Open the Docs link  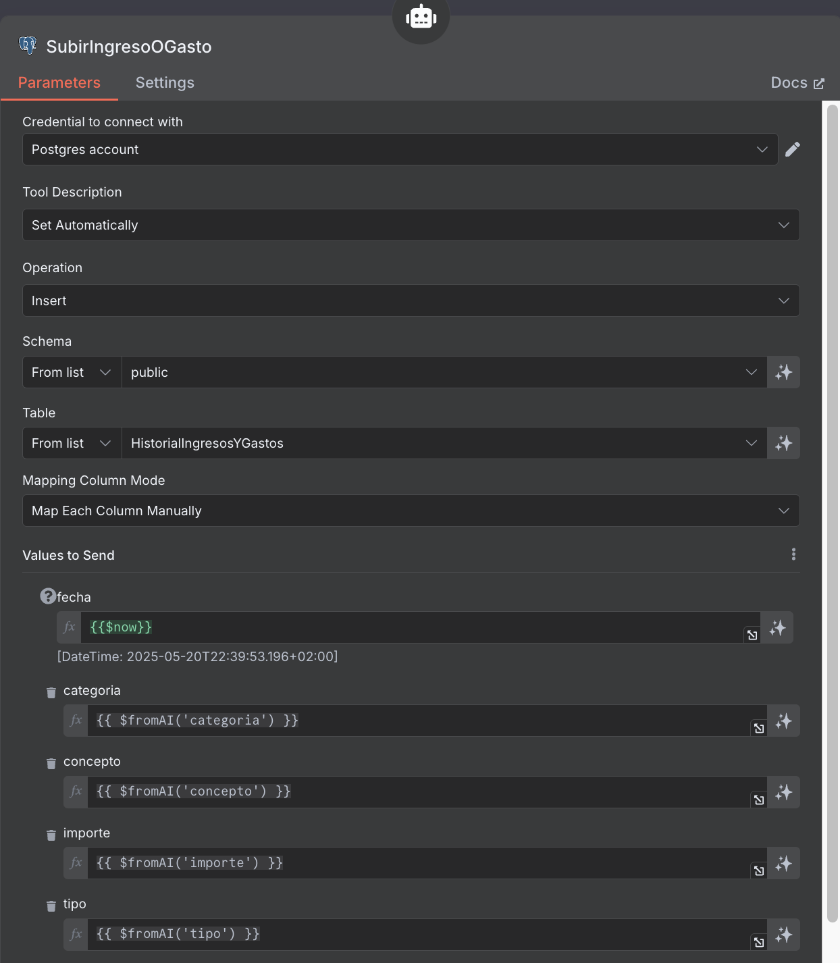pyautogui.click(x=797, y=82)
